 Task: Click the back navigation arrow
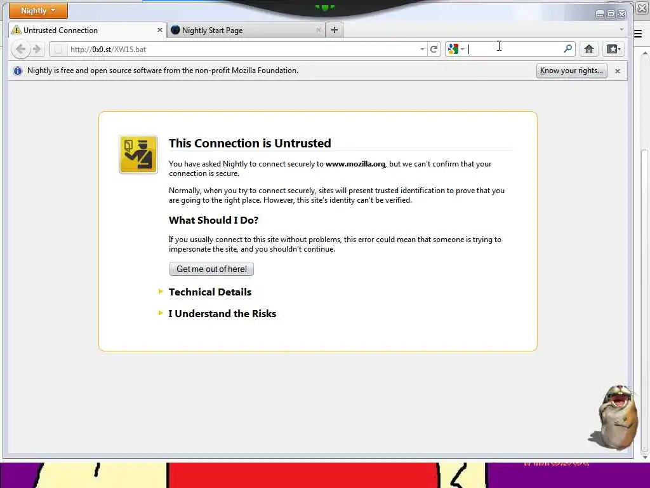pyautogui.click(x=20, y=50)
